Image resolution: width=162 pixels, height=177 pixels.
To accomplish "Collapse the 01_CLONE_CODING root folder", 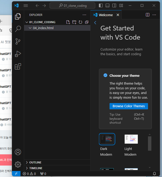I will point(27,22).
